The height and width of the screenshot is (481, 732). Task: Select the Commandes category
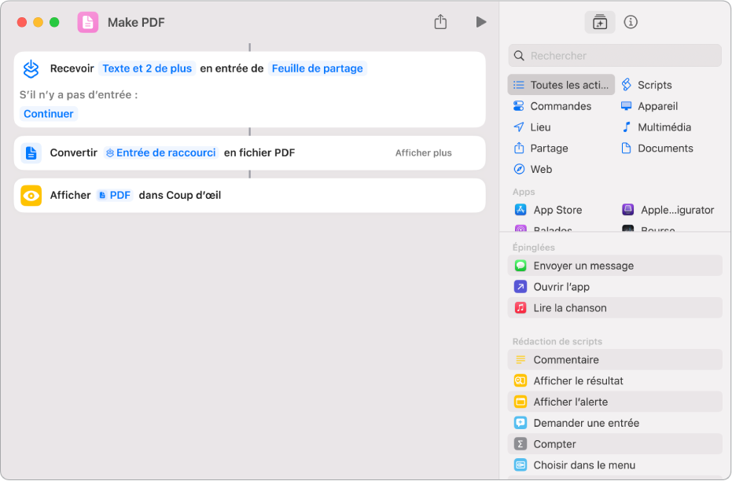552,106
